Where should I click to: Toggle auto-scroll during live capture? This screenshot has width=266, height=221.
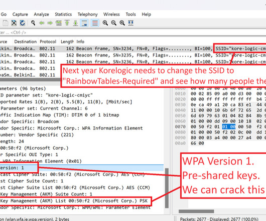pos(84,23)
